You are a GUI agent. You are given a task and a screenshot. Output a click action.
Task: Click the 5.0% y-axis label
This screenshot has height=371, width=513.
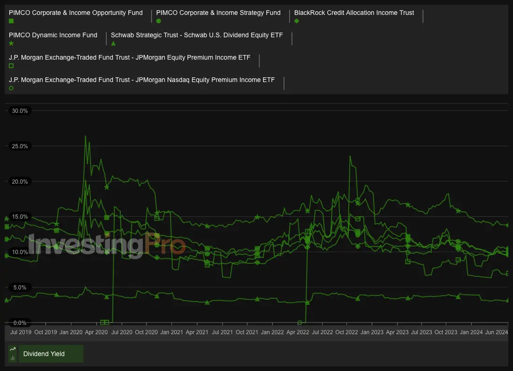point(20,287)
